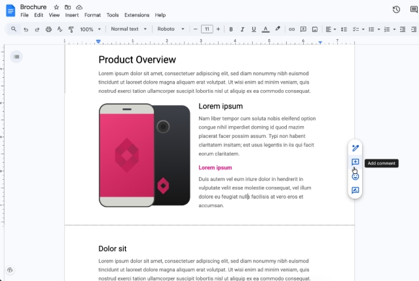Open the Extensions menu

click(137, 15)
